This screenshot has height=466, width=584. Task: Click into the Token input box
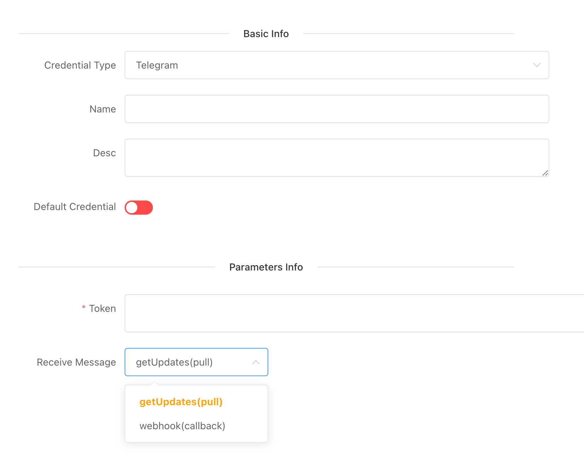(x=354, y=313)
